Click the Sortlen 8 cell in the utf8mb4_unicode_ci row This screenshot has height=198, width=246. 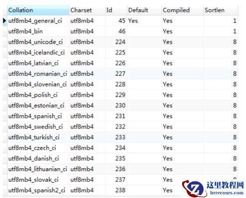click(x=221, y=42)
